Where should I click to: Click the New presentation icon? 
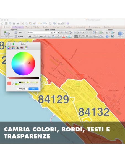coord(2,23)
